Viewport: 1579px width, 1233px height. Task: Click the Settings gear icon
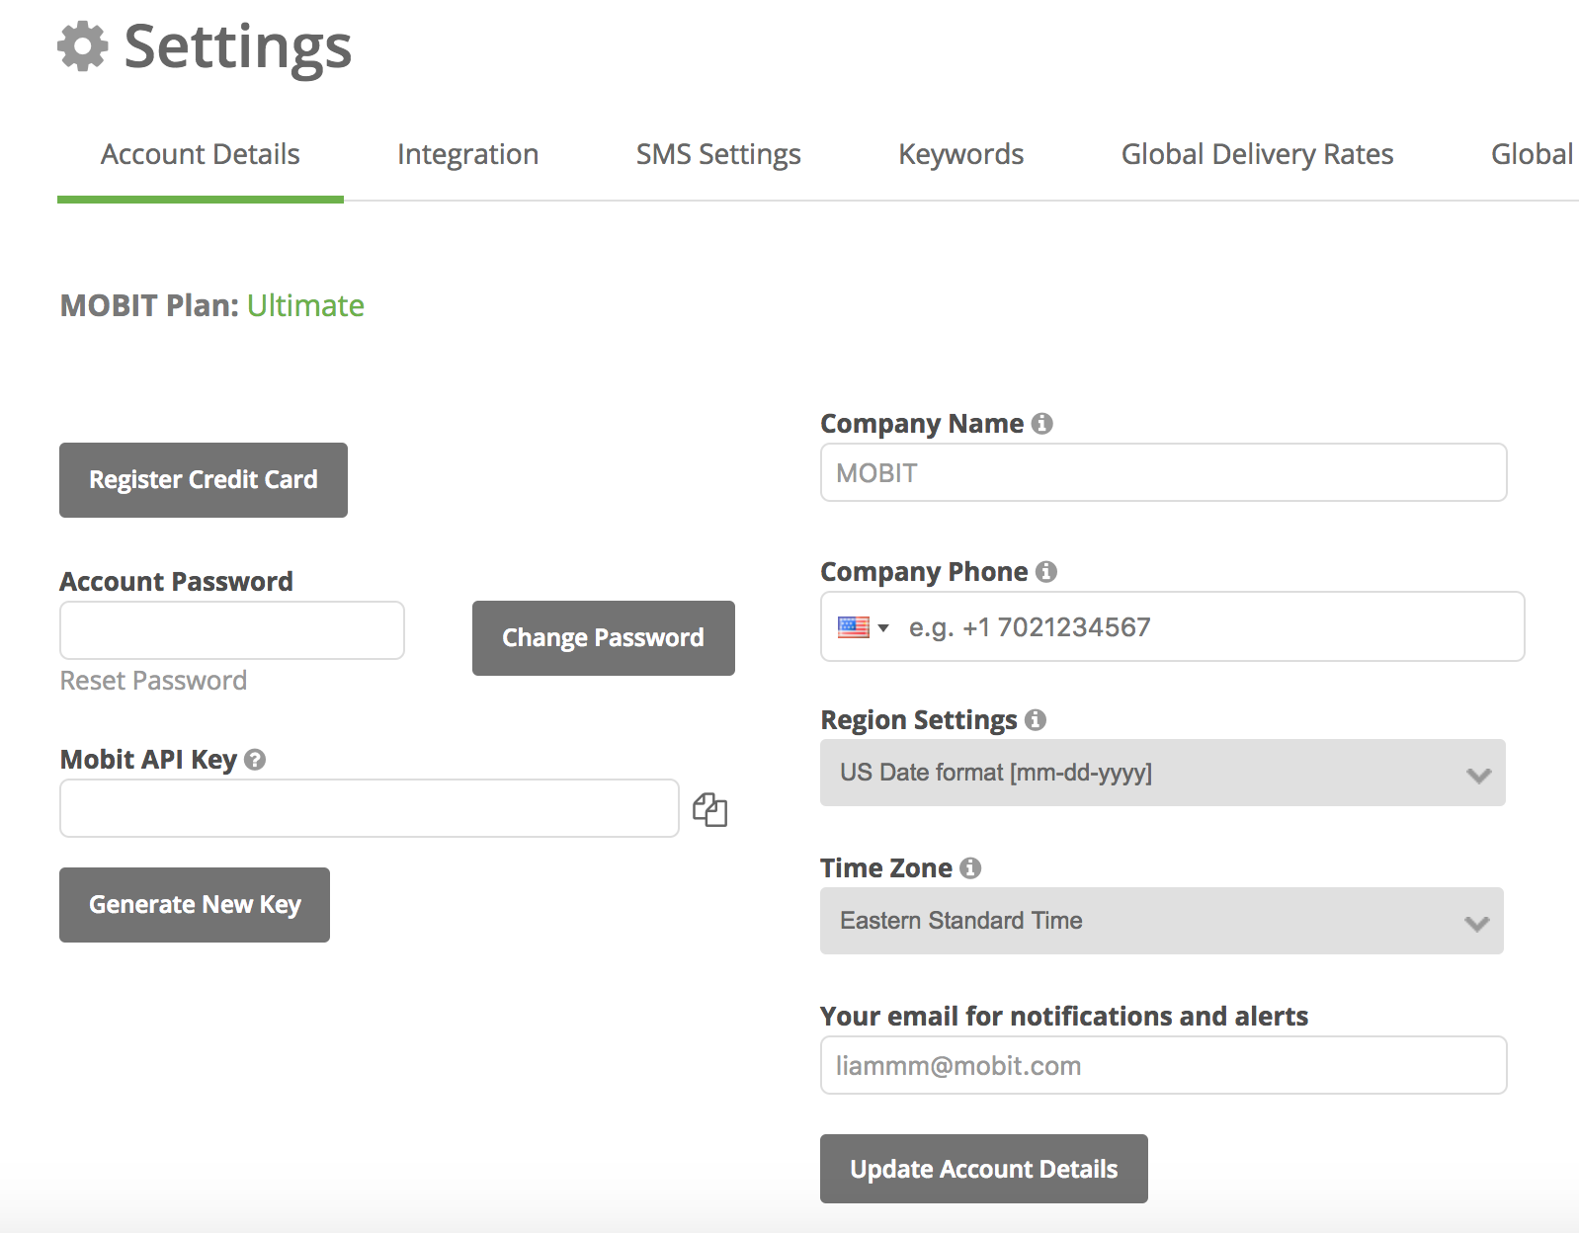click(x=83, y=46)
